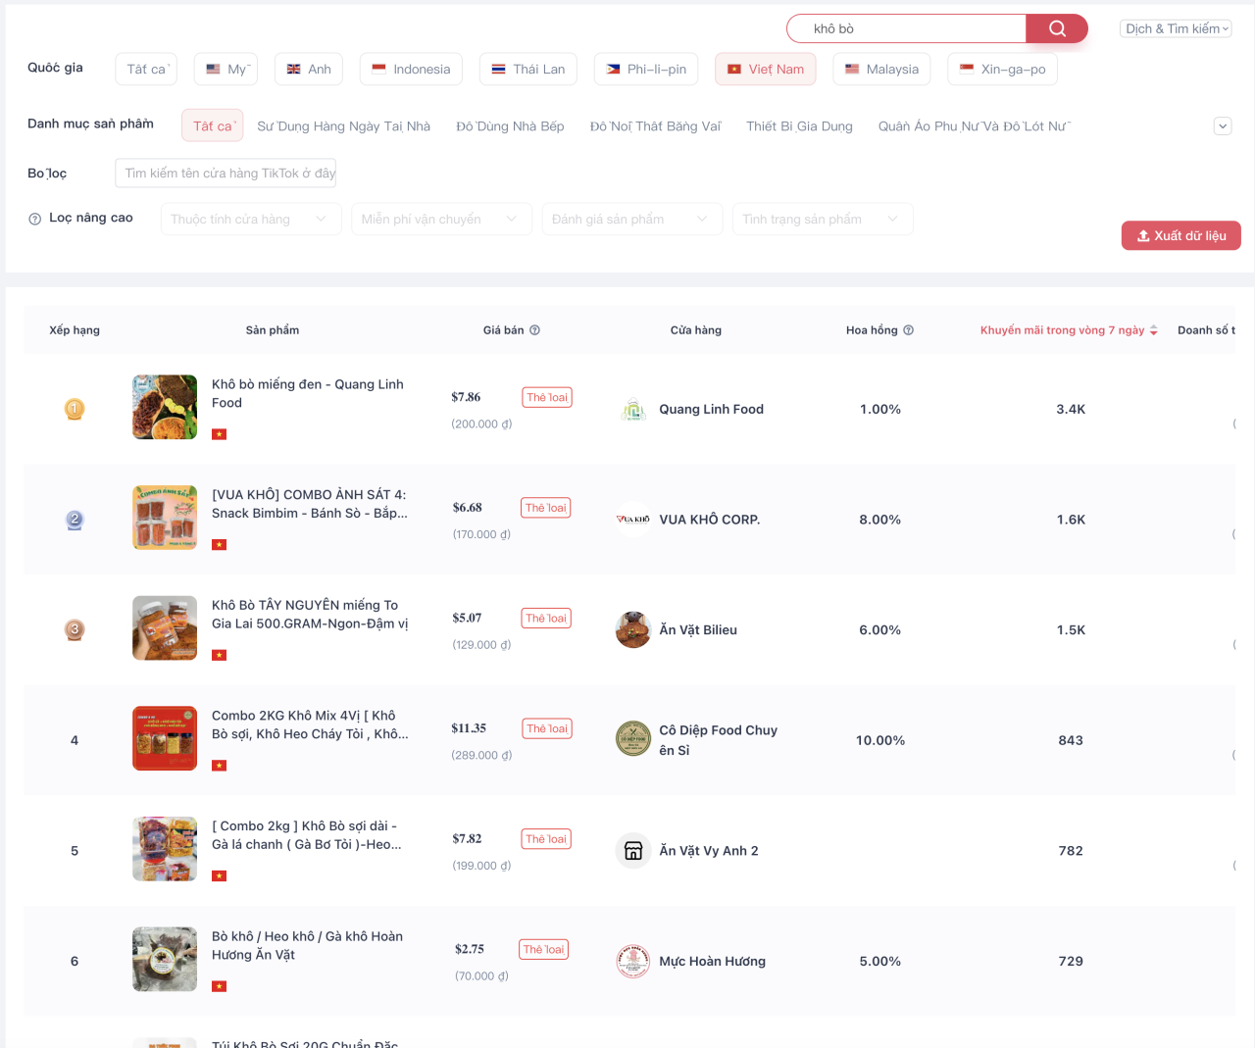
Task: Click the Ăn Vặt Bilieu store avatar
Action: [x=633, y=630]
